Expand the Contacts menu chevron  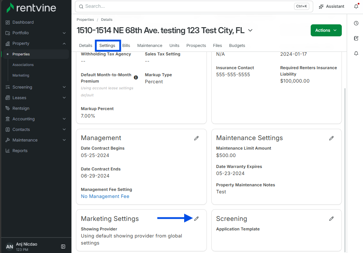[x=64, y=129]
